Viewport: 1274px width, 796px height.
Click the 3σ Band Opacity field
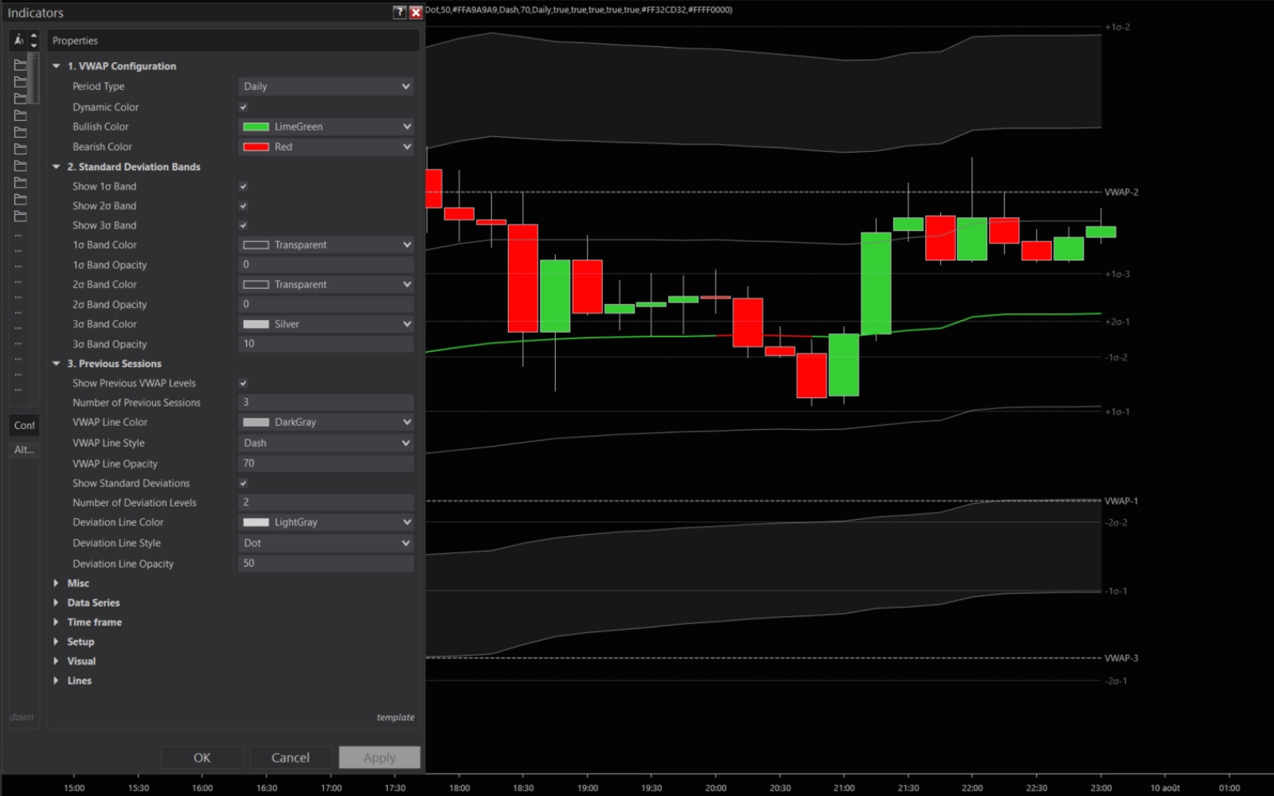(326, 344)
